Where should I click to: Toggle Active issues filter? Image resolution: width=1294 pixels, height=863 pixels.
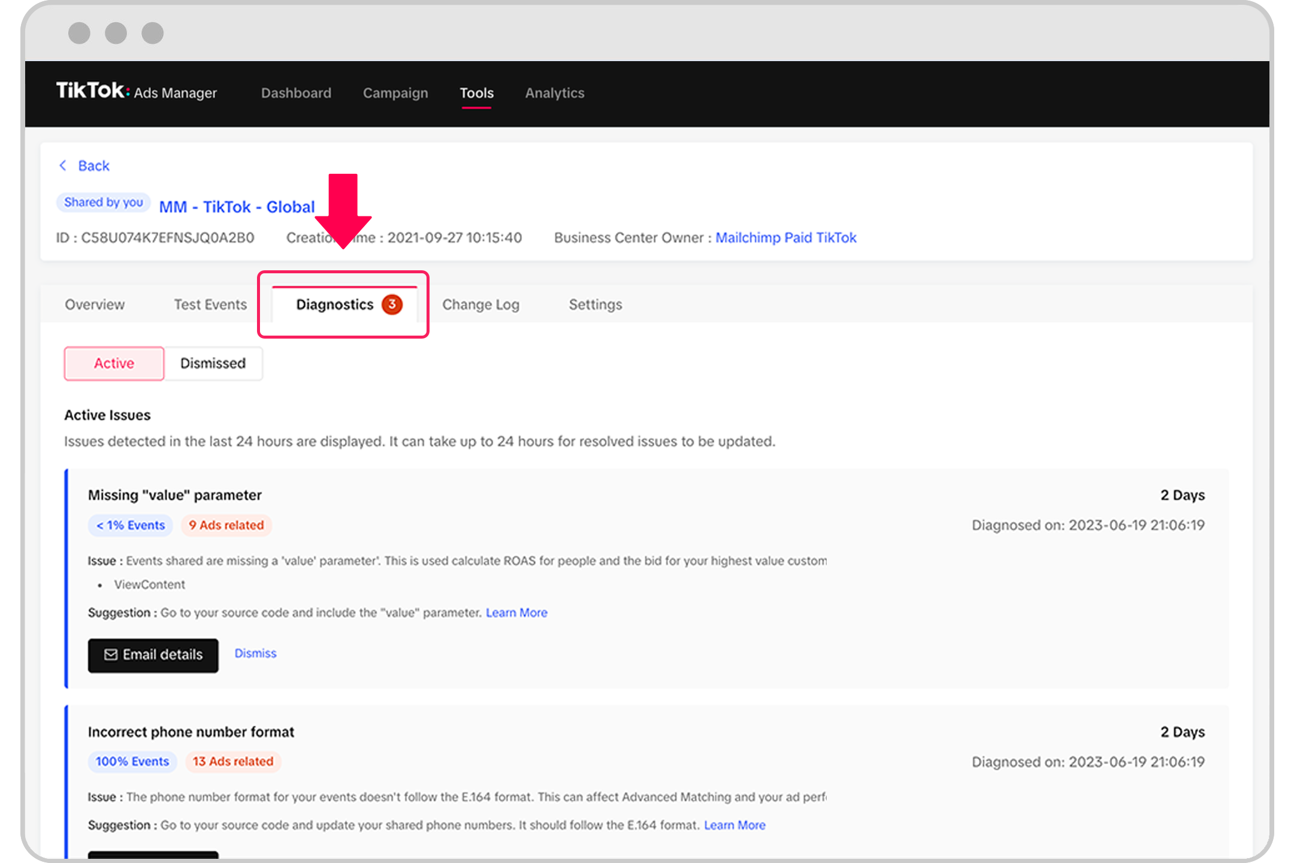point(114,363)
